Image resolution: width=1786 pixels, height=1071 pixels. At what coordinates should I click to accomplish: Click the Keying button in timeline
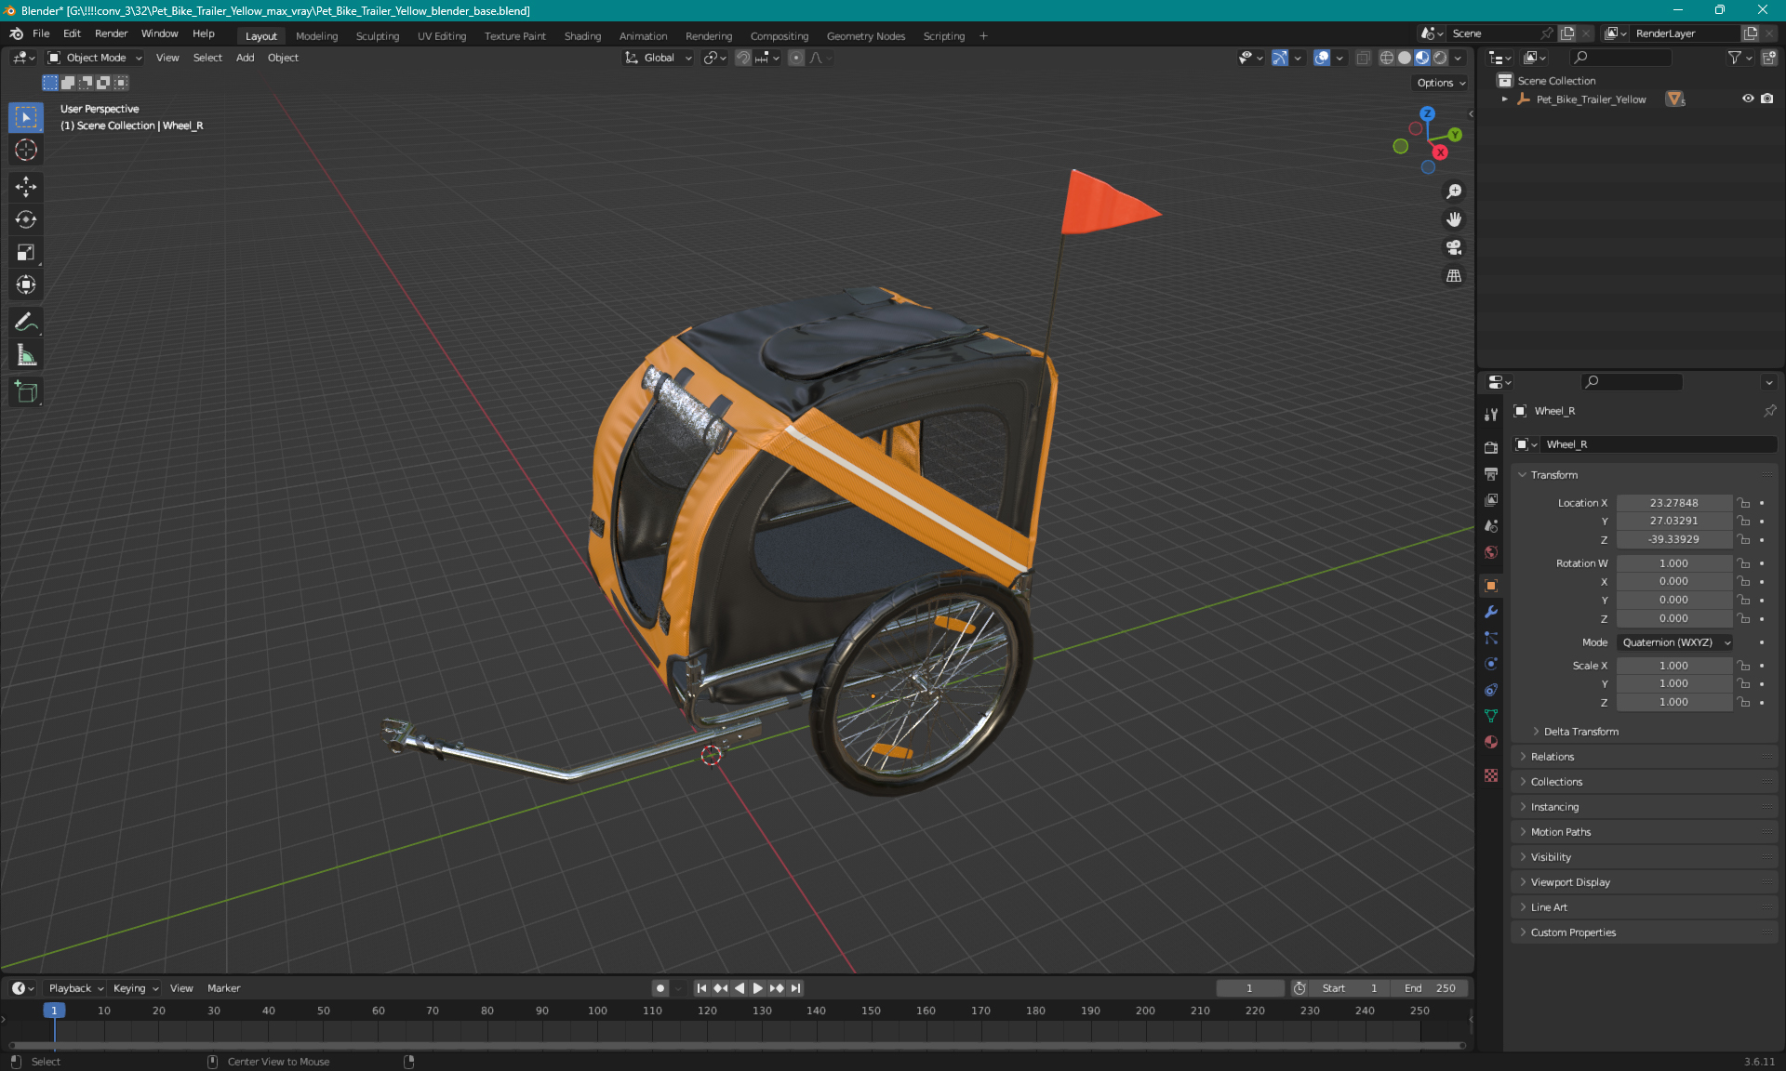coord(135,988)
